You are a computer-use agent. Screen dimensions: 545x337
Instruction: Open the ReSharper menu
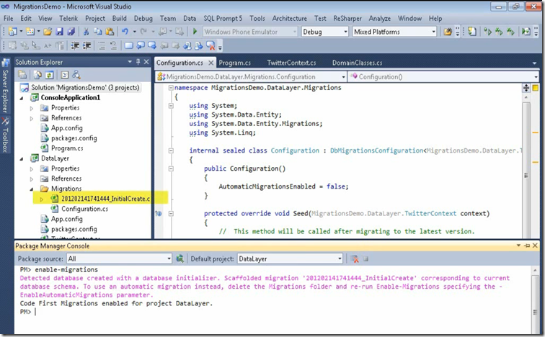point(347,19)
